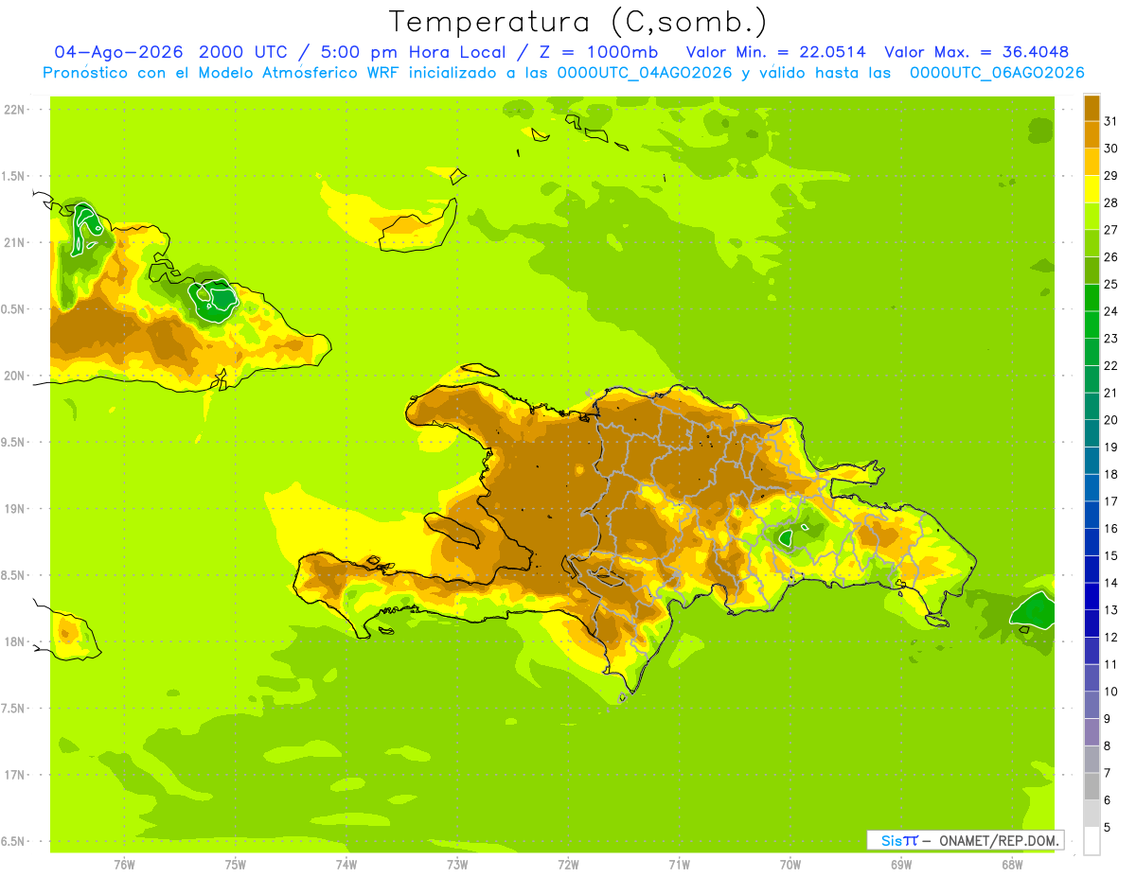Click the "17N" latitude label
The height and width of the screenshot is (877, 1136).
pyautogui.click(x=15, y=775)
